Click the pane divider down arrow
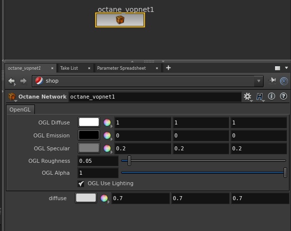 [x=163, y=61]
